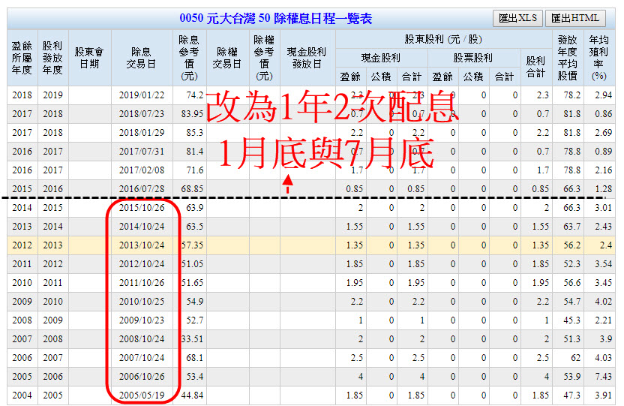Click the 除權交易日 column header
The height and width of the screenshot is (406, 624).
pyautogui.click(x=228, y=58)
